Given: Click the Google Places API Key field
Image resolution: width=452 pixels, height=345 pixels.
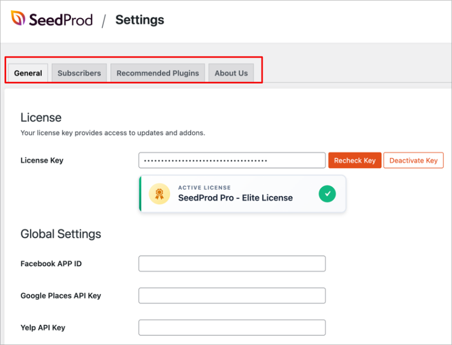Looking at the screenshot, I should click(232, 295).
